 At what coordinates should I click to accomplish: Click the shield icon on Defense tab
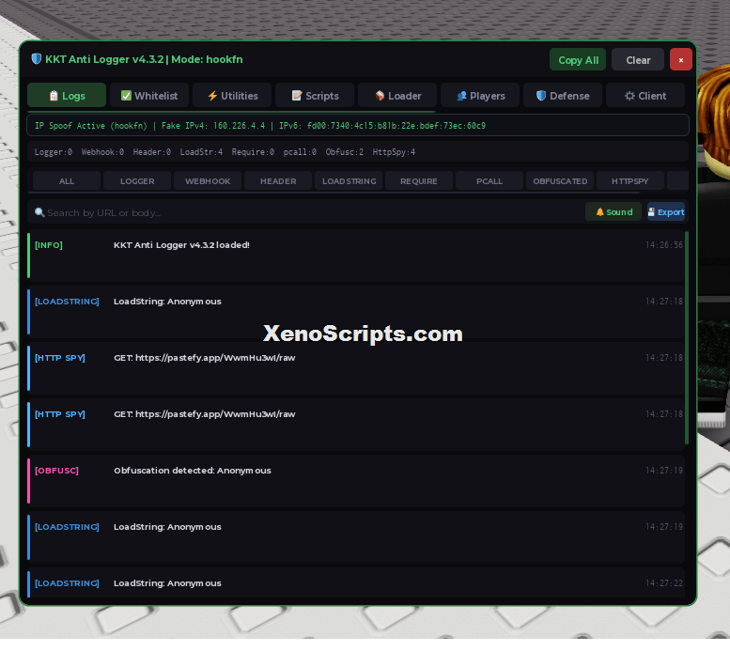pos(541,96)
